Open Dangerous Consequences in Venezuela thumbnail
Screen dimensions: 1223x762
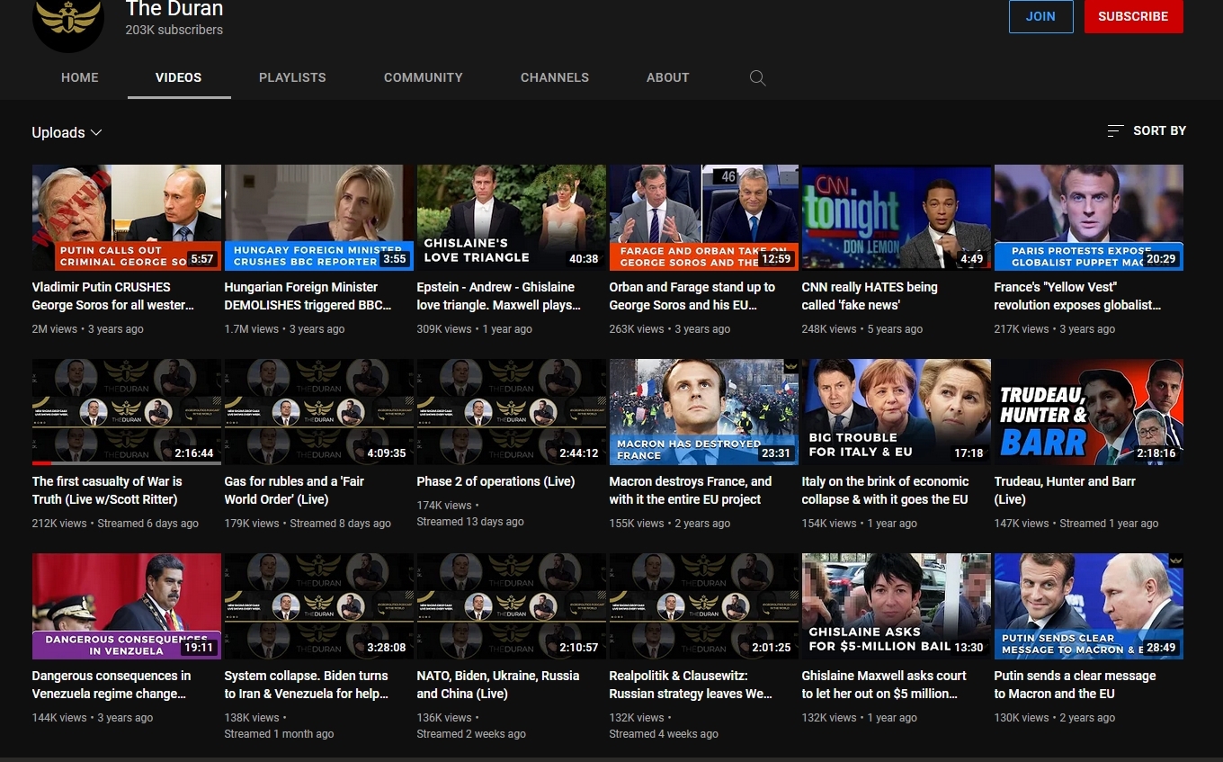coord(127,606)
